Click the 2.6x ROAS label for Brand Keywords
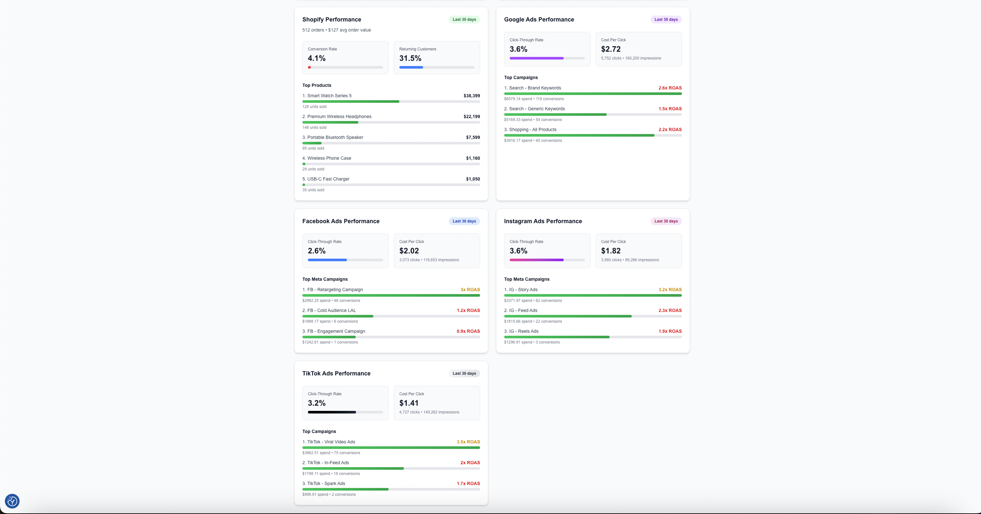The image size is (981, 514). coord(670,88)
